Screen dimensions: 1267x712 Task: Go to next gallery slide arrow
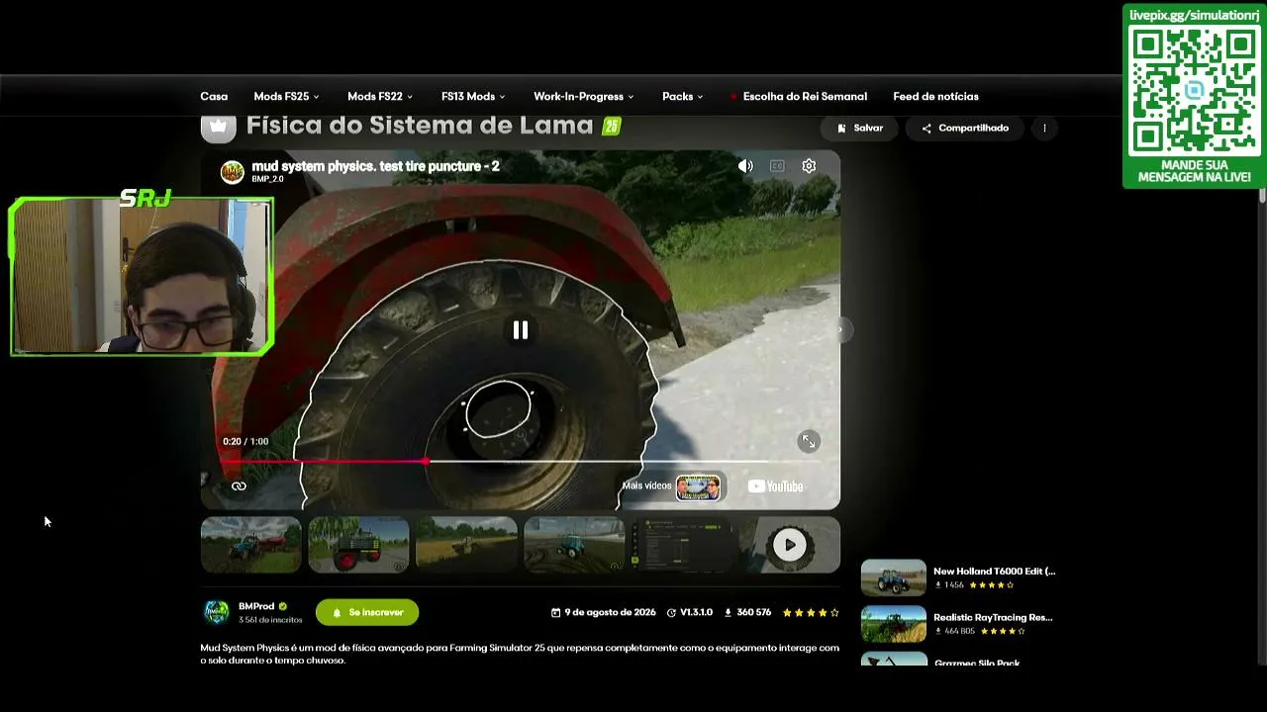[x=840, y=330]
